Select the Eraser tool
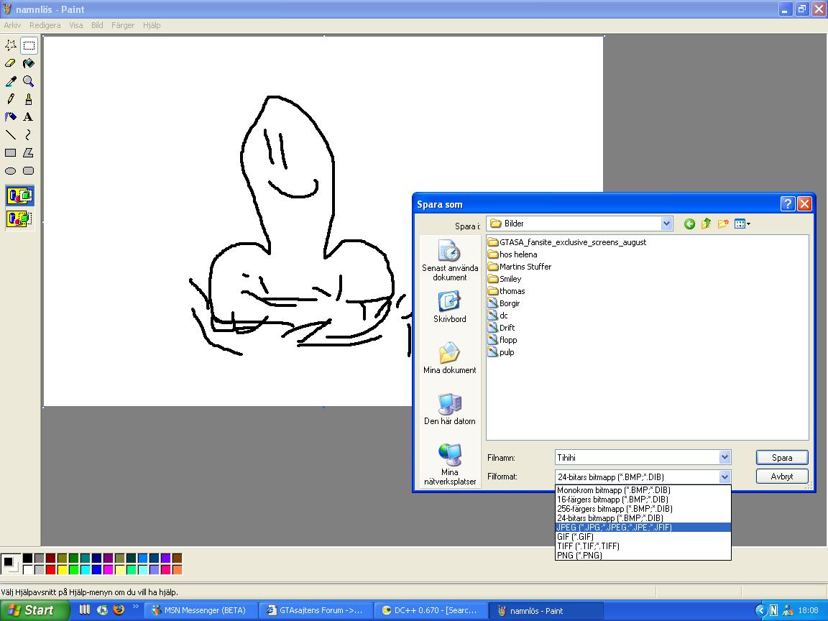The width and height of the screenshot is (828, 621). click(x=11, y=63)
